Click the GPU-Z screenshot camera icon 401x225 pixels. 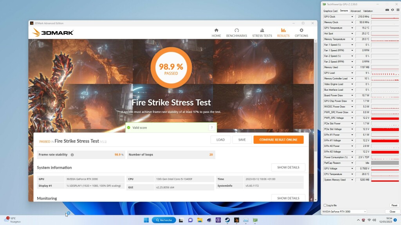click(387, 10)
